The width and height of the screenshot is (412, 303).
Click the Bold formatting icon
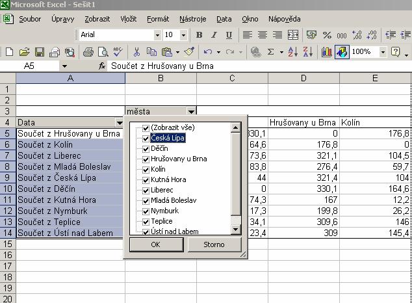199,35
